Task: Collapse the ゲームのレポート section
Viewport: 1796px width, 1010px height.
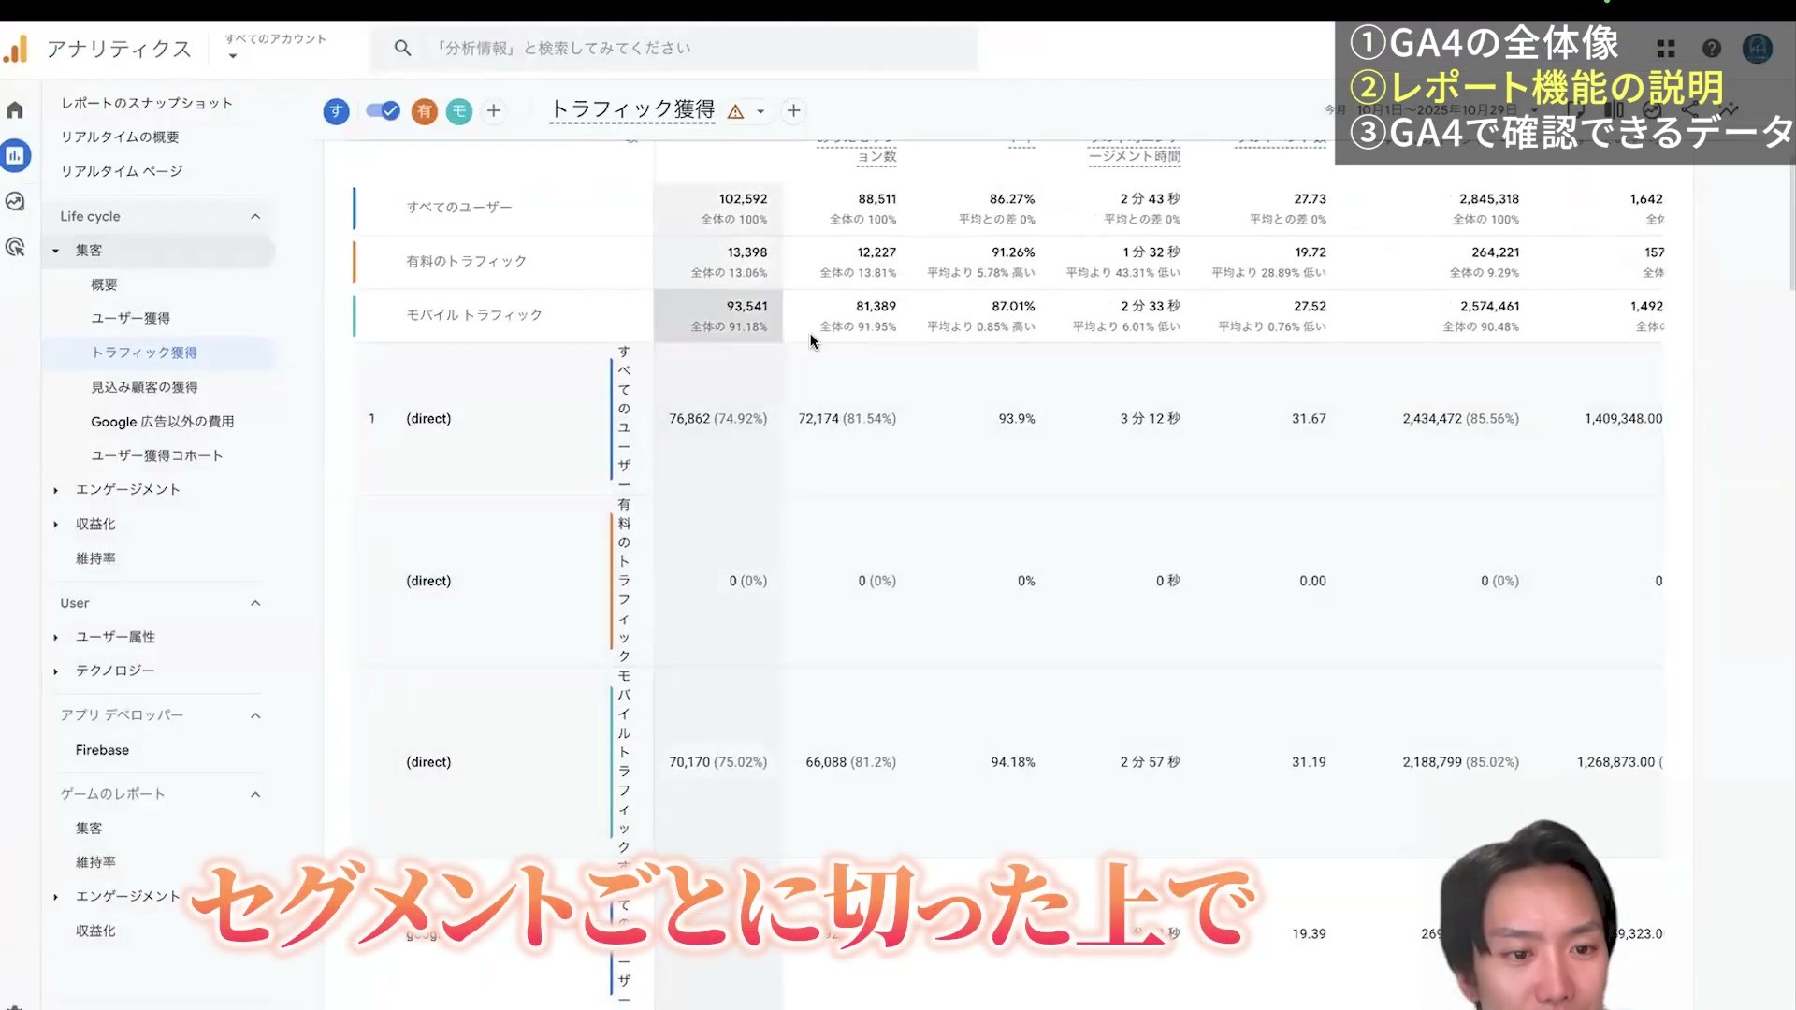Action: click(x=255, y=794)
